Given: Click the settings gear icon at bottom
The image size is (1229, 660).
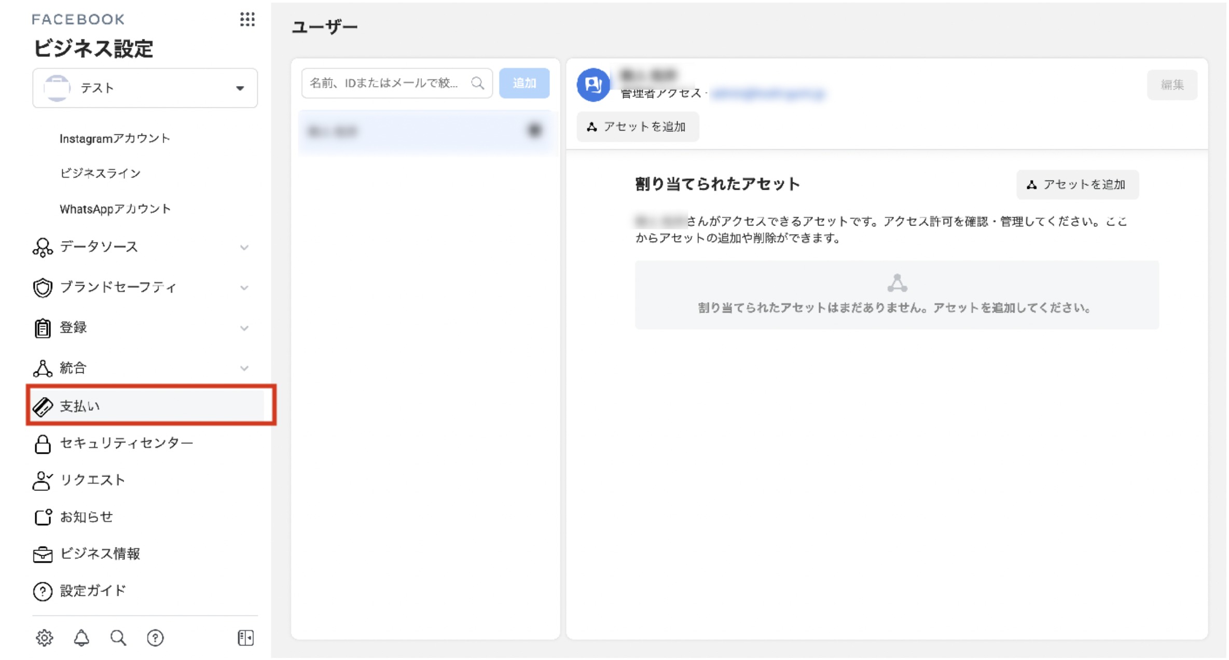Looking at the screenshot, I should (45, 638).
